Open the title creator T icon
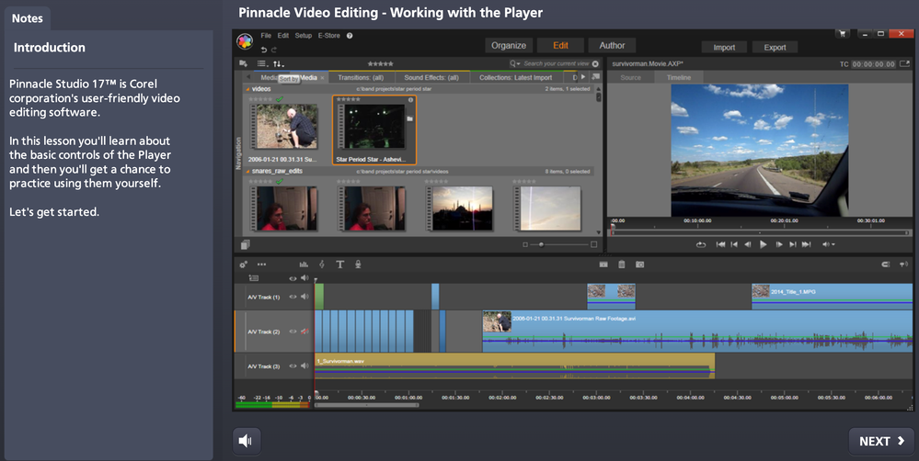 click(x=339, y=264)
